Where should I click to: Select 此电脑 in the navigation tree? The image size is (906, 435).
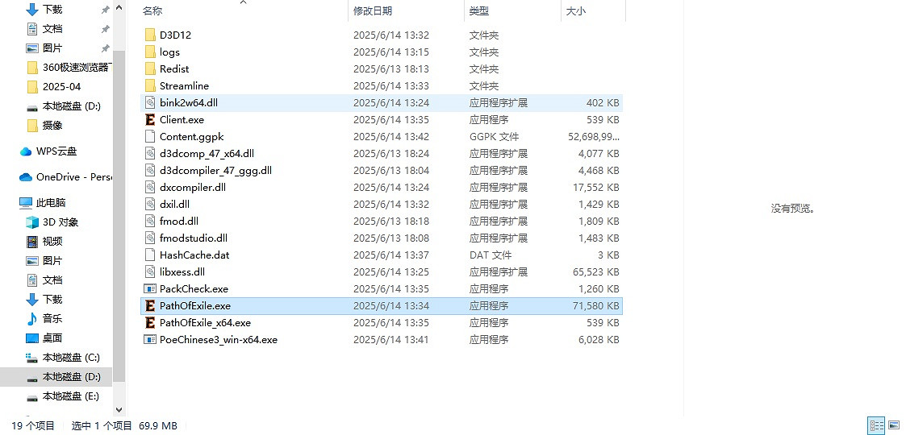pyautogui.click(x=51, y=203)
